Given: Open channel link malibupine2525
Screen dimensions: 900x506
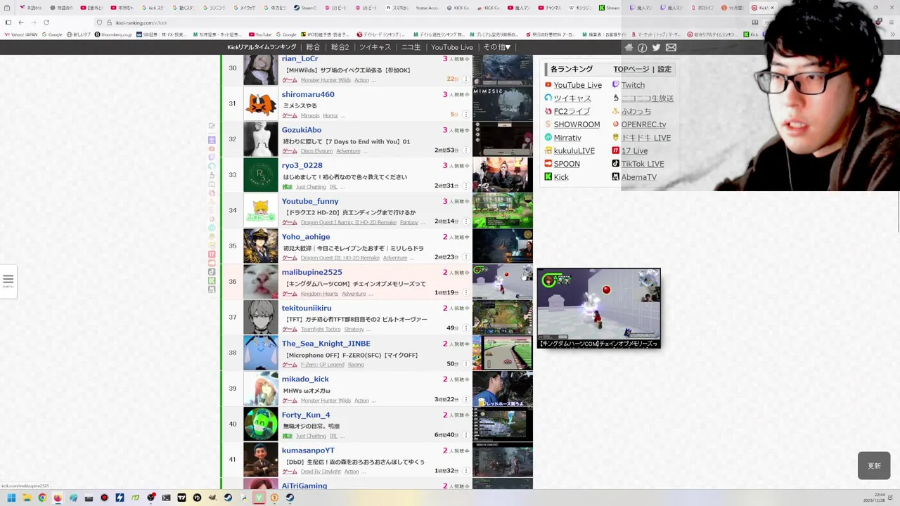Looking at the screenshot, I should click(x=311, y=272).
